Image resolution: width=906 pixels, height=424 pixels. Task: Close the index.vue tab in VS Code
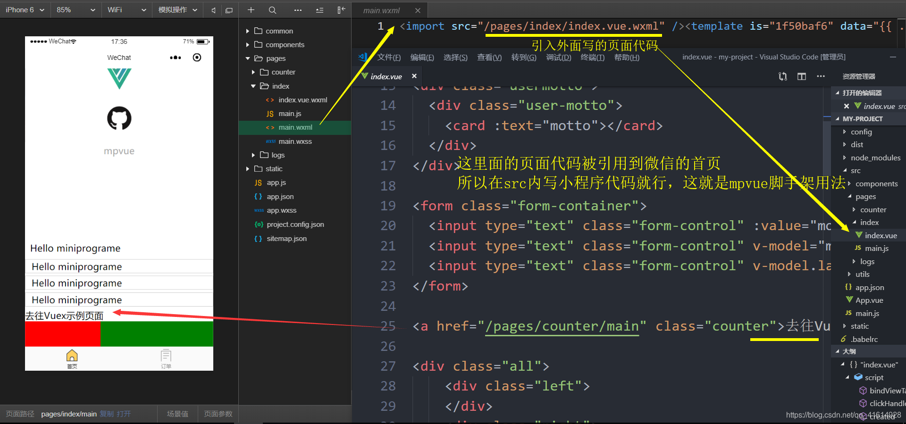[x=414, y=76]
